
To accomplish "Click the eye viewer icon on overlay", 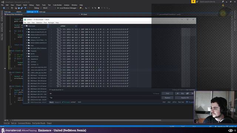I will tap(230, 130).
